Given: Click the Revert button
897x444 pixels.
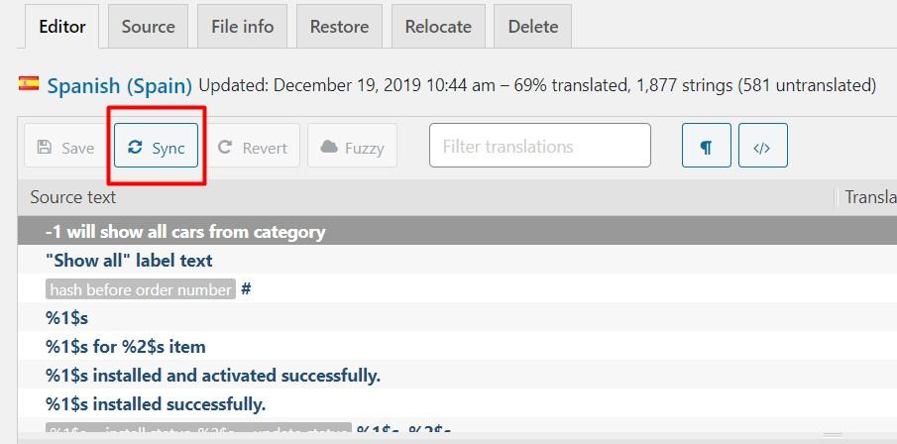Looking at the screenshot, I should (253, 148).
